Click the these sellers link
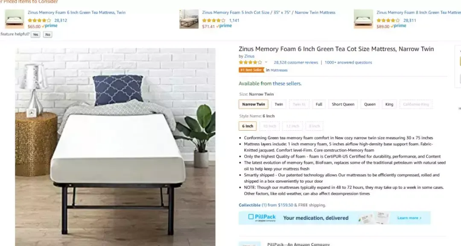 [x=287, y=84]
